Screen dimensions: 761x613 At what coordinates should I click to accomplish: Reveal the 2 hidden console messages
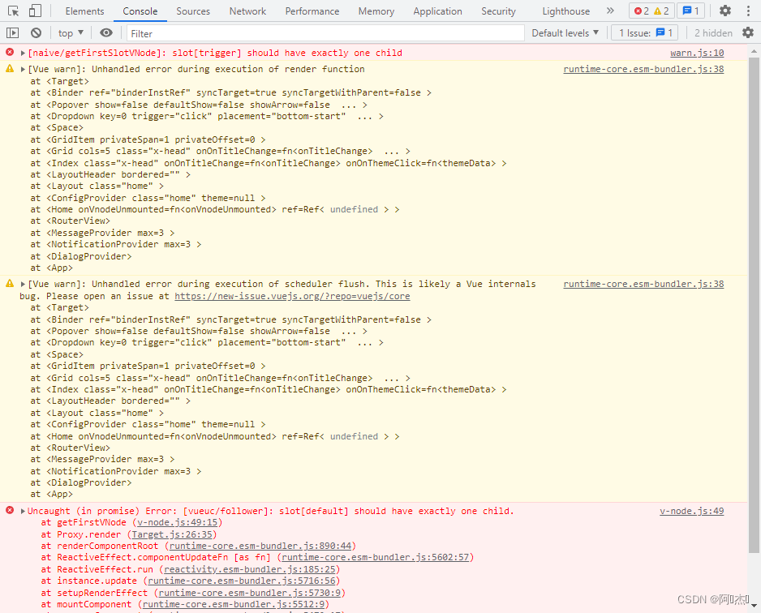(715, 32)
